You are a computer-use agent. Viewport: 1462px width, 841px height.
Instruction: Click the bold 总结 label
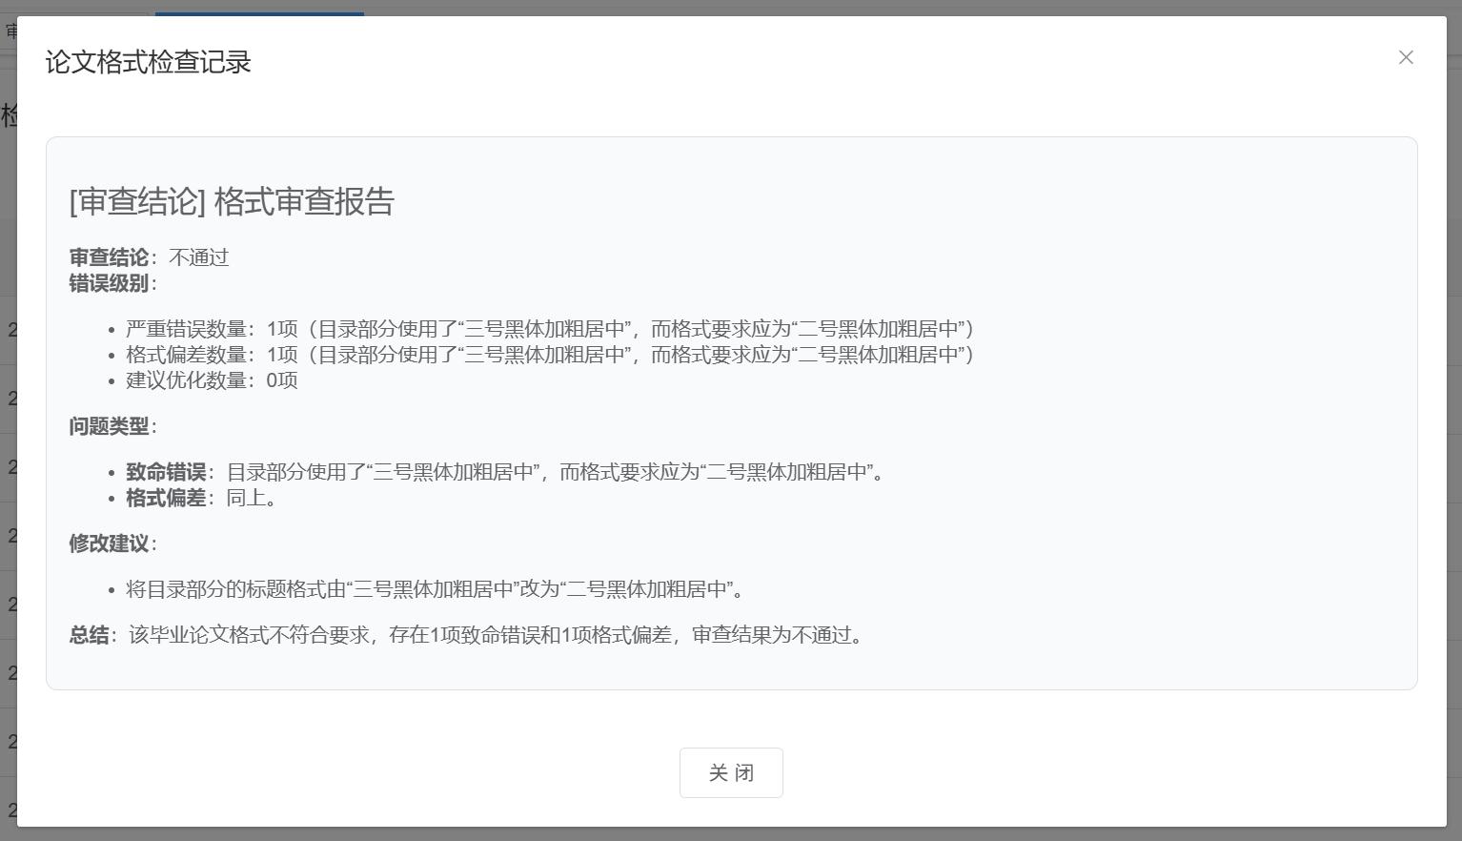pyautogui.click(x=89, y=635)
